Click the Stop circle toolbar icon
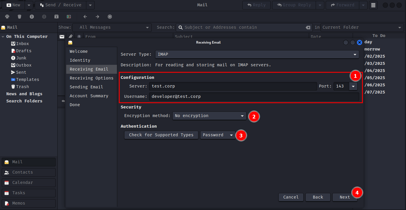 pos(110,17)
